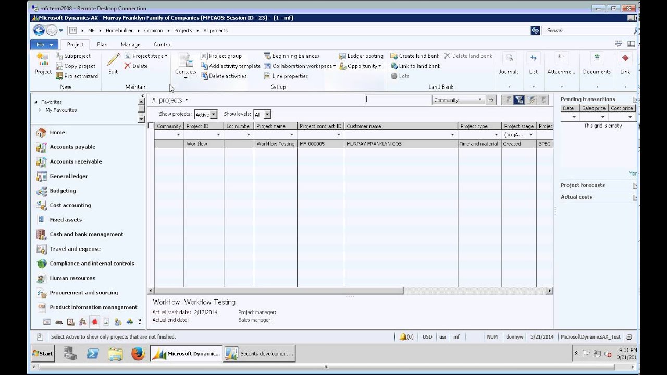Open the Contacts menu button

pyautogui.click(x=186, y=66)
